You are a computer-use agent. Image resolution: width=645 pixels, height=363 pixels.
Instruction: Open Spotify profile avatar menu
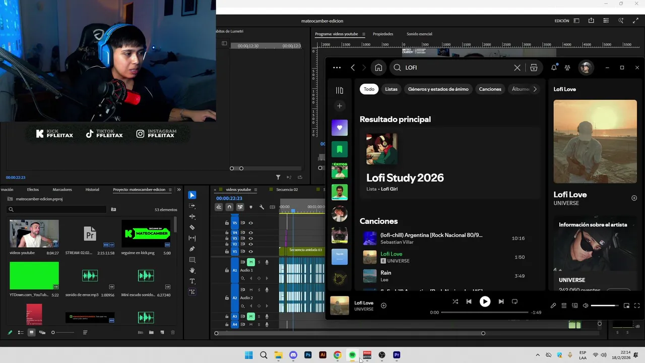pos(585,68)
